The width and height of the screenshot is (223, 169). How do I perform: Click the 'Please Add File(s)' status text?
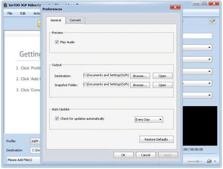coord(20,160)
